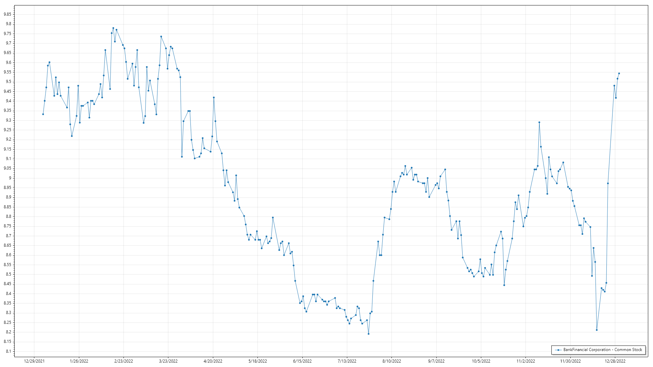Click the April peak point near 9.42
The height and width of the screenshot is (367, 653).
coord(214,98)
